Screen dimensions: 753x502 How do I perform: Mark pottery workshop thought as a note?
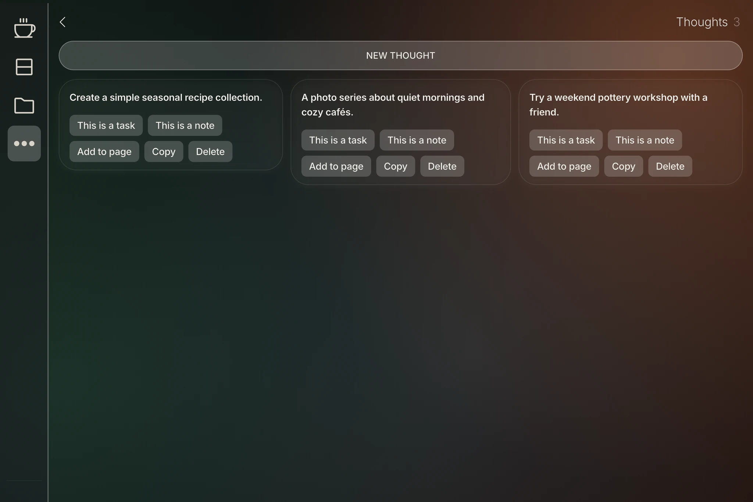645,140
